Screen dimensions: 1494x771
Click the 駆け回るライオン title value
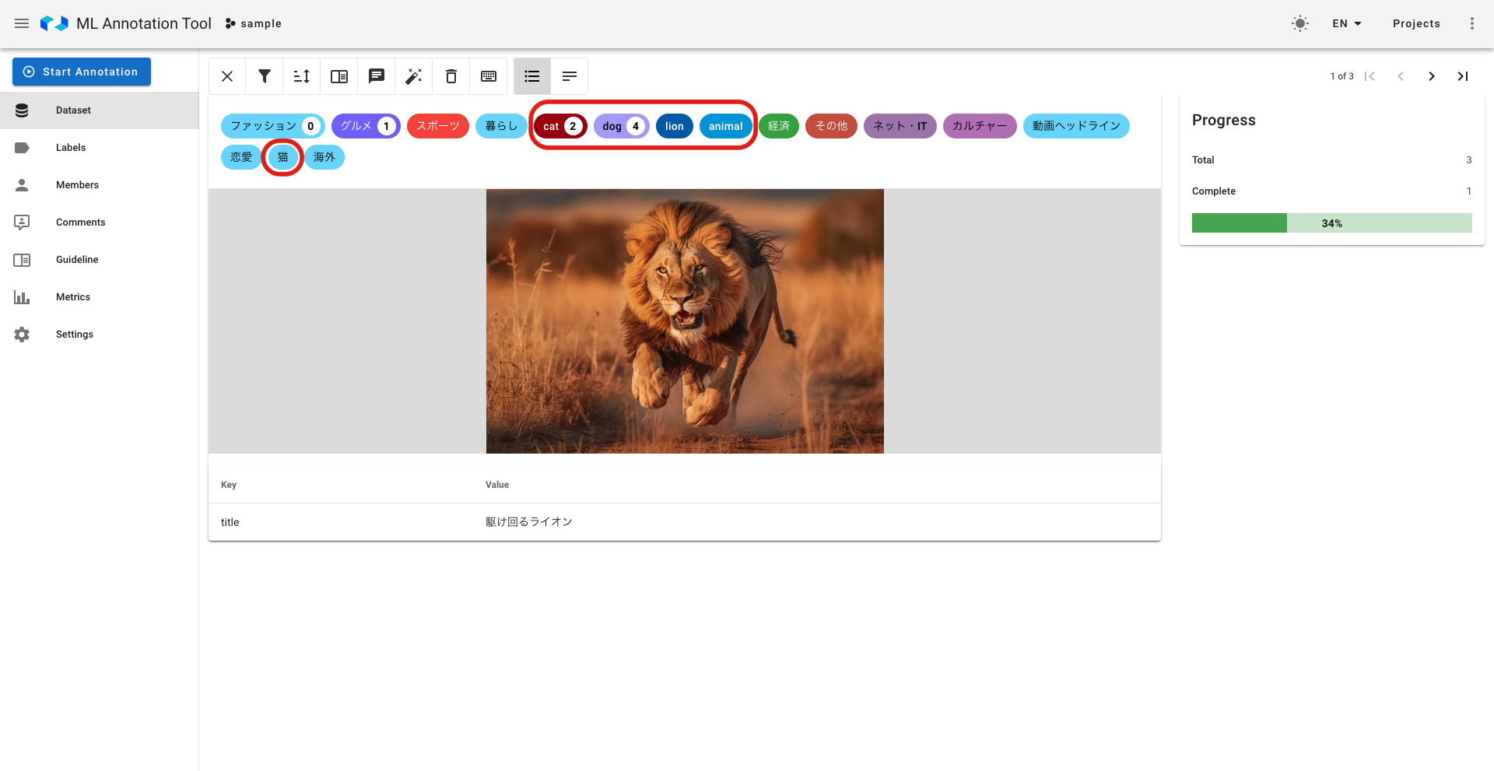(529, 522)
